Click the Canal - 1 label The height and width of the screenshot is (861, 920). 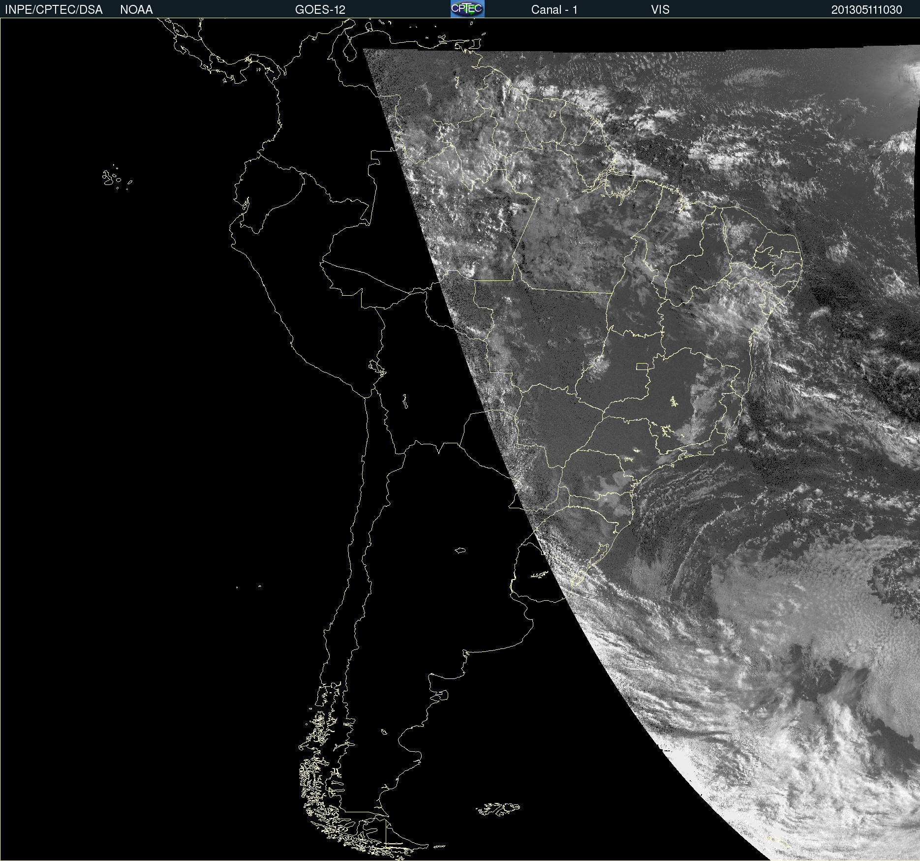(554, 10)
